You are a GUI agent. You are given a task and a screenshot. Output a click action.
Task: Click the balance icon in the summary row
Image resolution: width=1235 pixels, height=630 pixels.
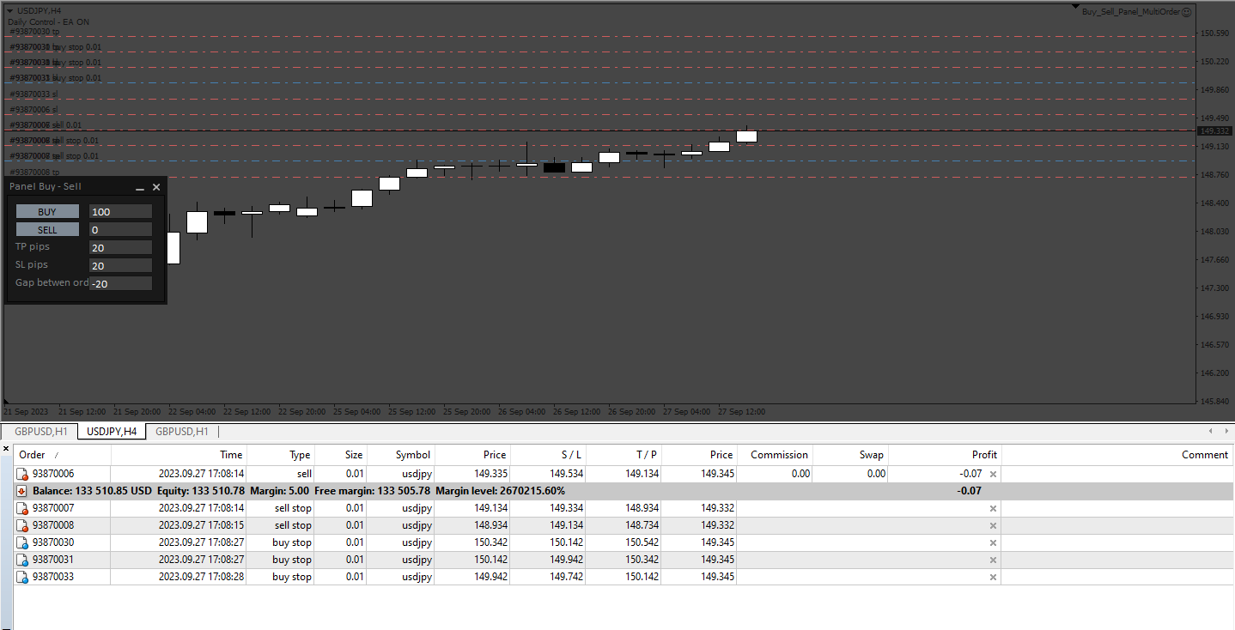23,491
